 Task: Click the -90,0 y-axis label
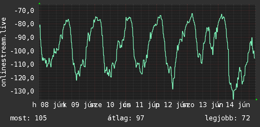24,37
